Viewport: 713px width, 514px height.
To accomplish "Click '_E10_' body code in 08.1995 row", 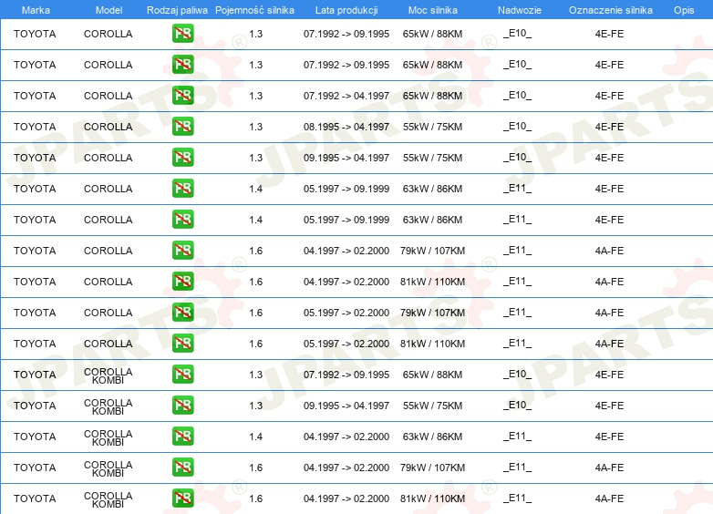I will [x=518, y=127].
